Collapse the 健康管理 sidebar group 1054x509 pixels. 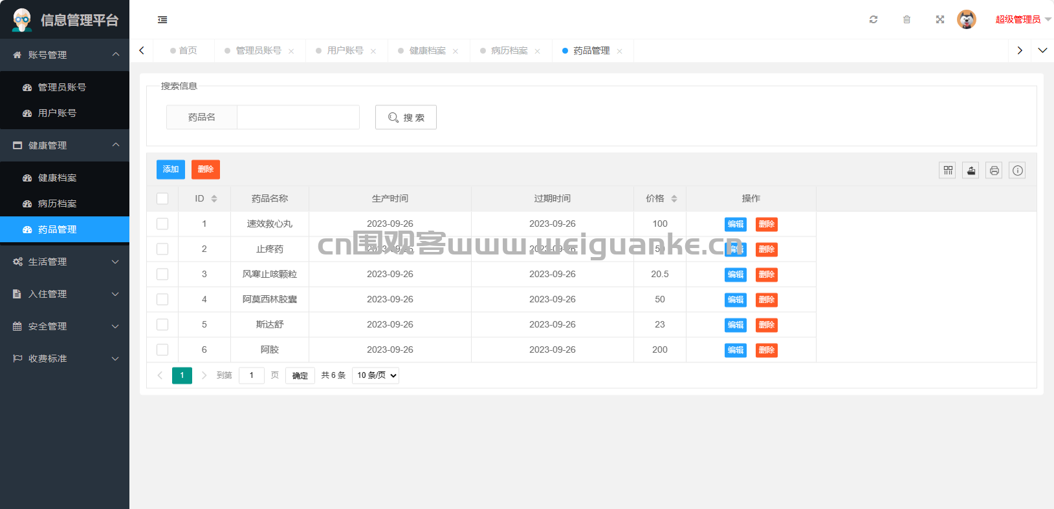[x=65, y=145]
